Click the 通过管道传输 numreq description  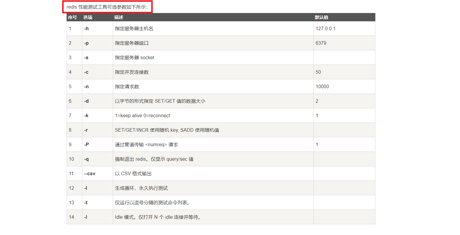[147, 145]
